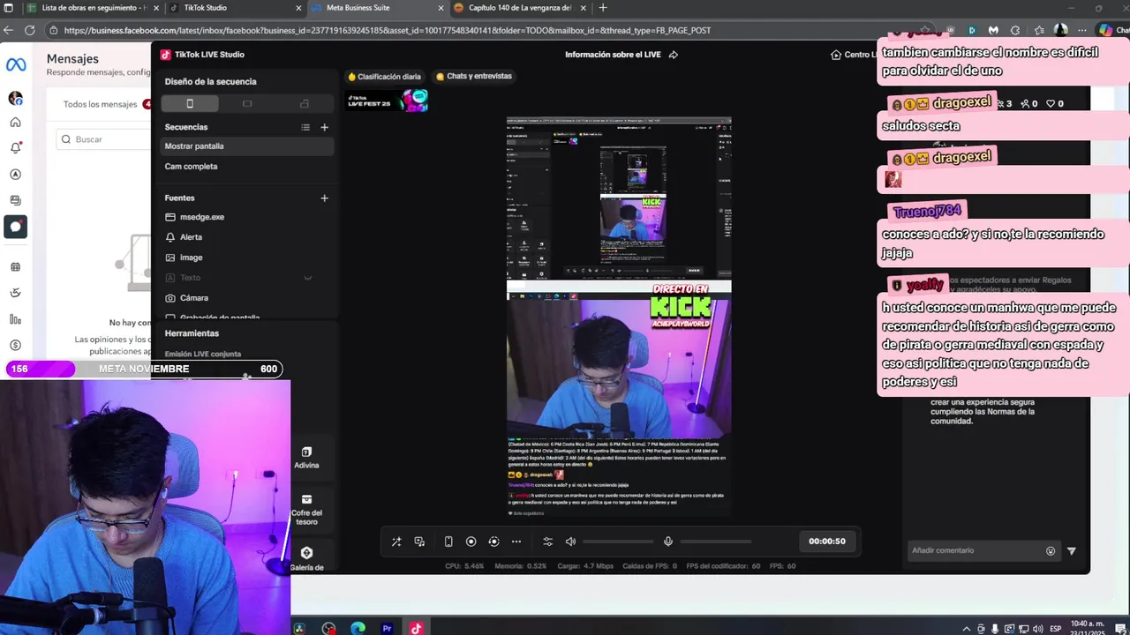Screen dimensions: 1130x635
Task: Open the ESP language indicator in tray
Action: coord(1055,628)
